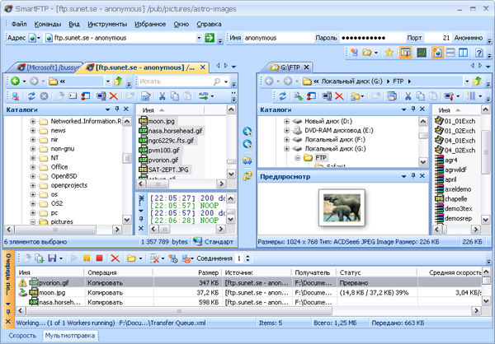Screen dimensions: 495x344
Task: Collapse the FTP folder in local tree
Action: pos(297,158)
